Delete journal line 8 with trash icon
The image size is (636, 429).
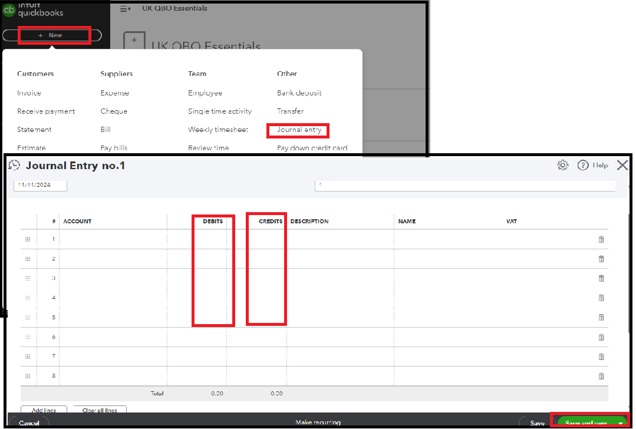(601, 376)
